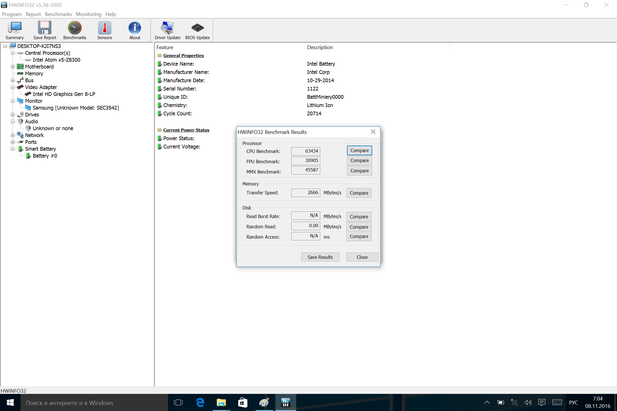The height and width of the screenshot is (411, 617).
Task: Select DESKTOP-KJI7NS3 root node
Action: coord(39,46)
